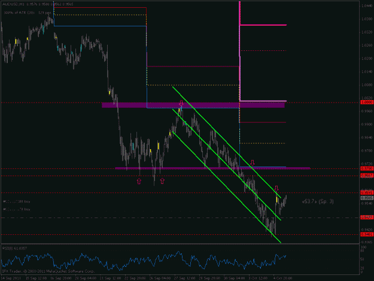Image resolution: width=374 pixels, height=281 pixels.
Task: Click the 3 Oct 12:00 time label
Action: [259, 278]
